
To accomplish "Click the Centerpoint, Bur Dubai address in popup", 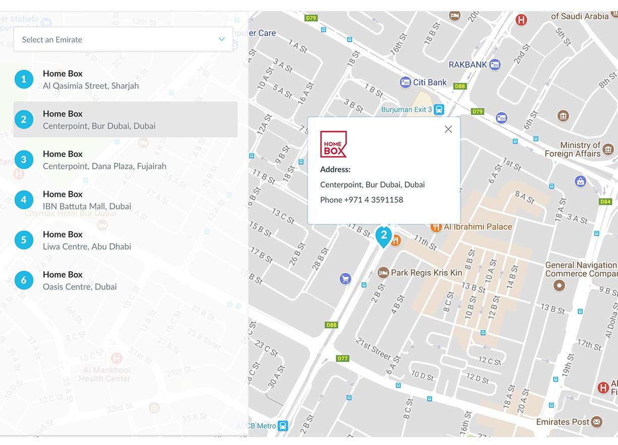I will (373, 185).
